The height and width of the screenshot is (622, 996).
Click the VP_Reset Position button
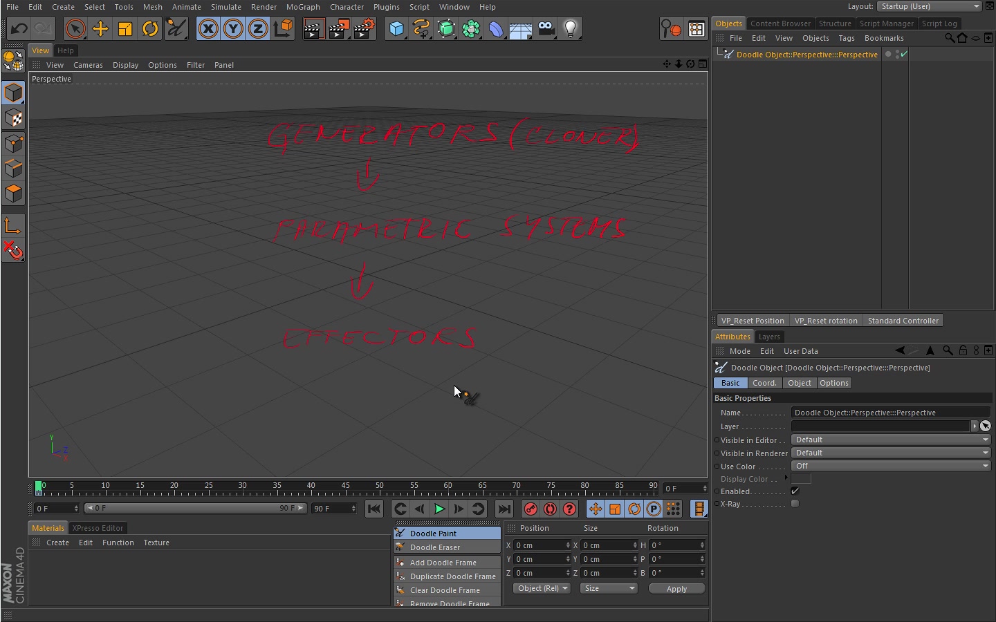pyautogui.click(x=753, y=320)
